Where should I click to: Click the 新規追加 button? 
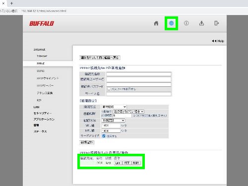click(87, 142)
